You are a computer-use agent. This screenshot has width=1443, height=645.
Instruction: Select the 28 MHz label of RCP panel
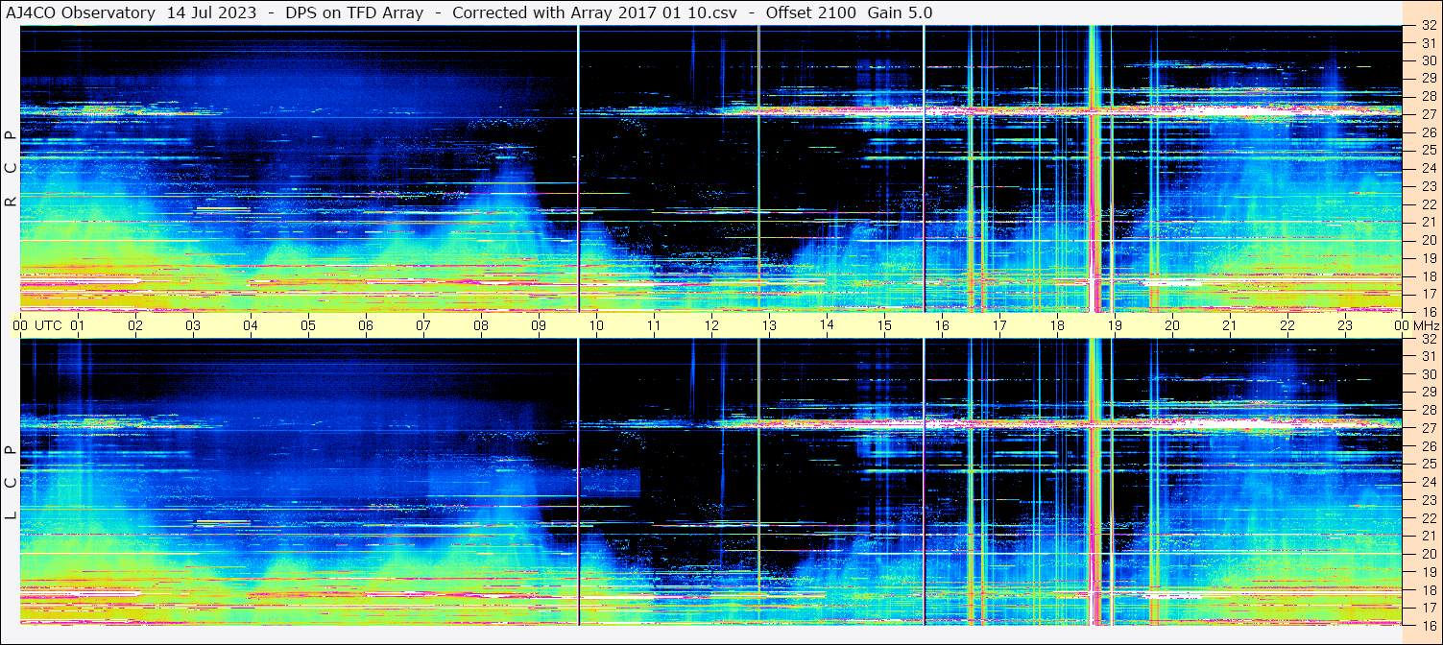tap(1428, 96)
